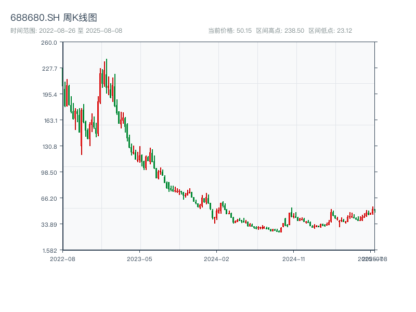Click y-axis value 33.89
Screen dimensions: 416x312
(49, 225)
